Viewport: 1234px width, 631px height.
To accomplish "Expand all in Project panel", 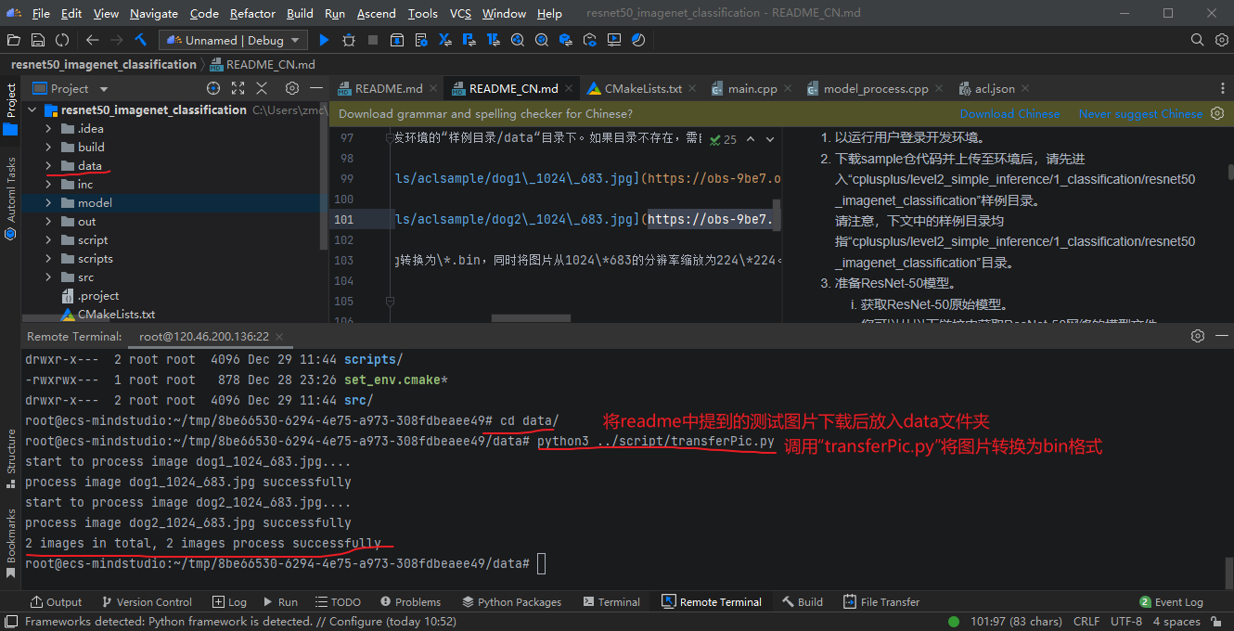I will pos(238,88).
